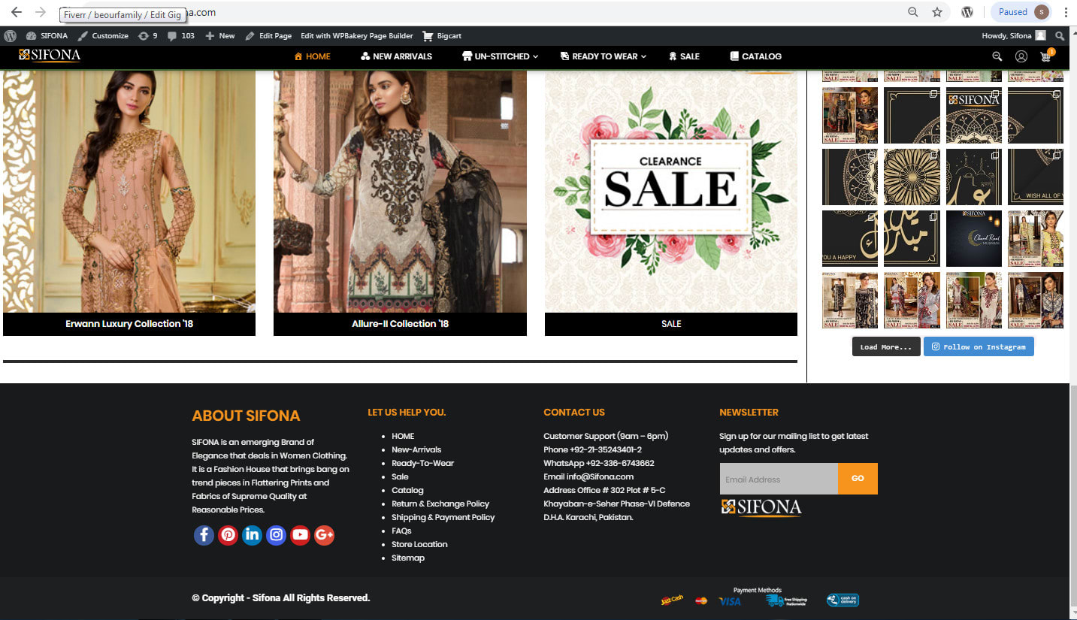This screenshot has width=1077, height=620.
Task: Click the browser forward arrow
Action: click(41, 12)
